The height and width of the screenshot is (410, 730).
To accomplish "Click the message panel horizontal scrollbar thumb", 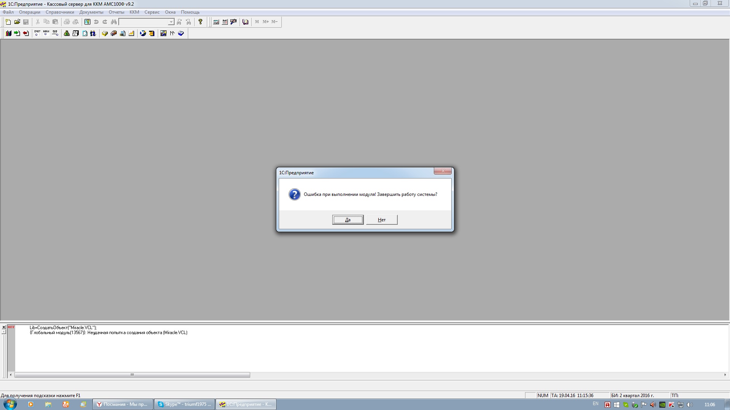I will [132, 375].
